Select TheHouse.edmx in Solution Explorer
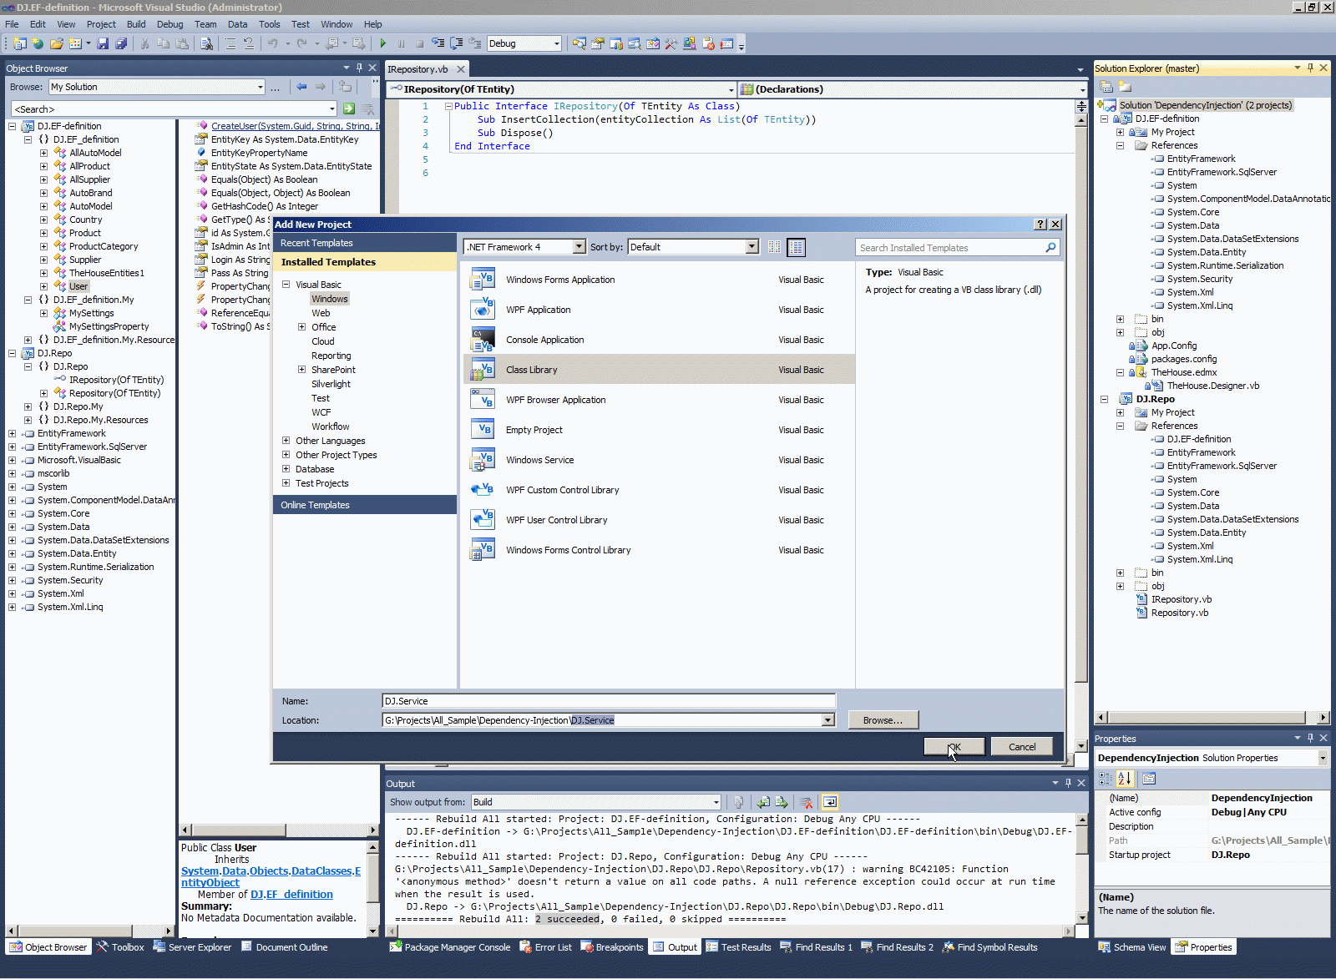Screen dimensions: 1336x979 1183,372
